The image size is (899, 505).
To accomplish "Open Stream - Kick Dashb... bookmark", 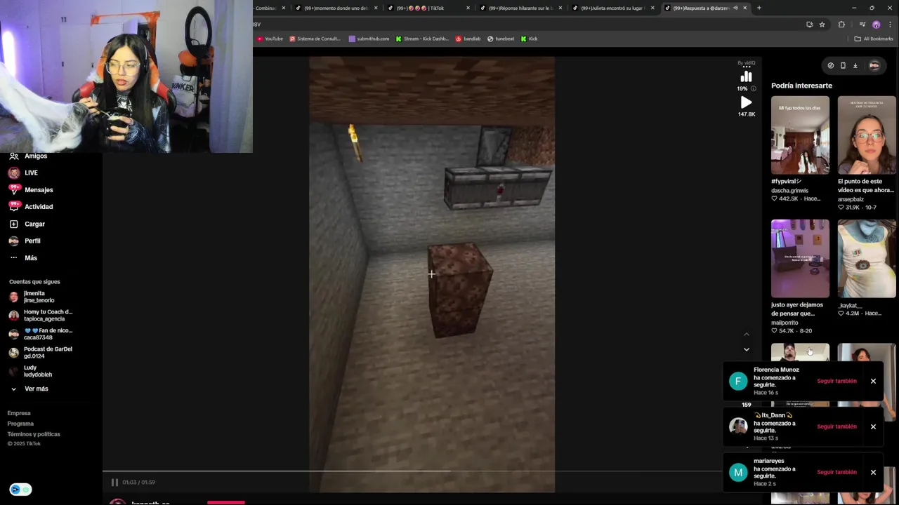I will 422,39.
